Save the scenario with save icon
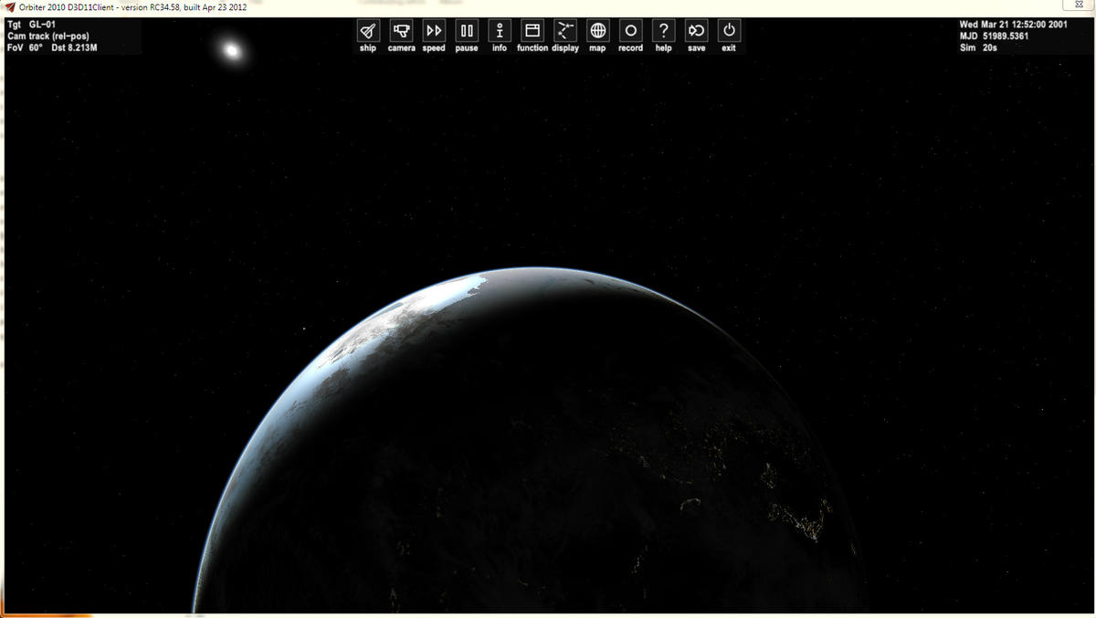Screen dimensions: 1096x618 697,31
